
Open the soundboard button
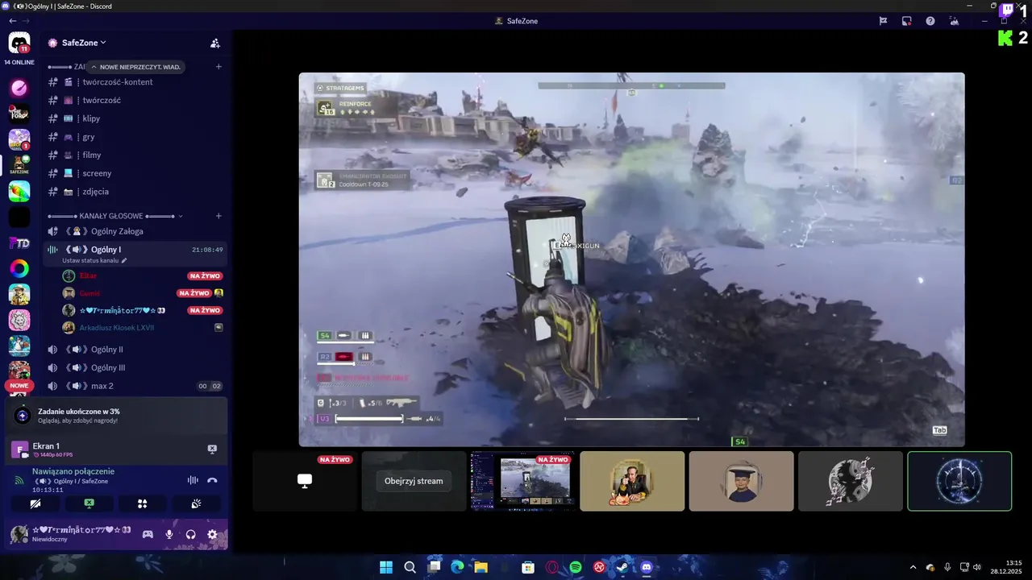click(196, 503)
